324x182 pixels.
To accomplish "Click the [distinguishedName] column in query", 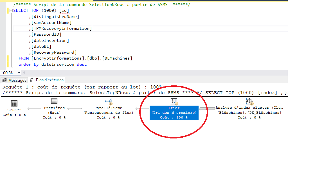I will click(55, 17).
